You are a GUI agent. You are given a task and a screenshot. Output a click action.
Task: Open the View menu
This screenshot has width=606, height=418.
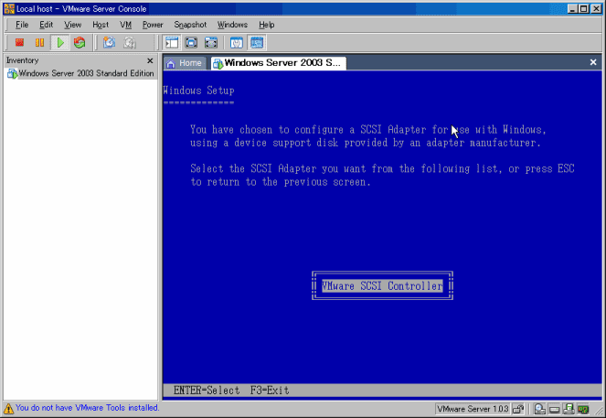pyautogui.click(x=72, y=25)
